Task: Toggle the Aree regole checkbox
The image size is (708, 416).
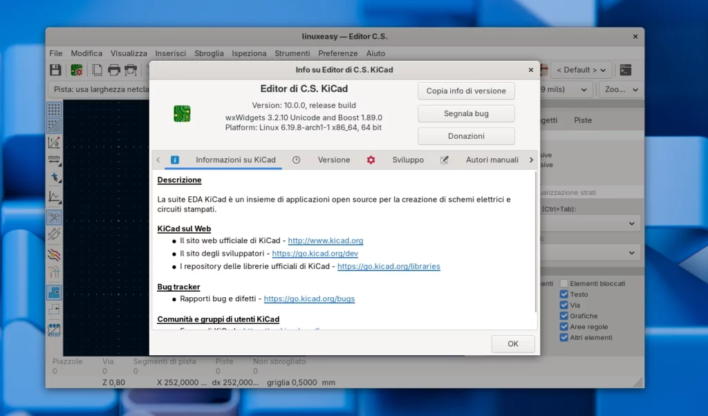Action: point(564,327)
